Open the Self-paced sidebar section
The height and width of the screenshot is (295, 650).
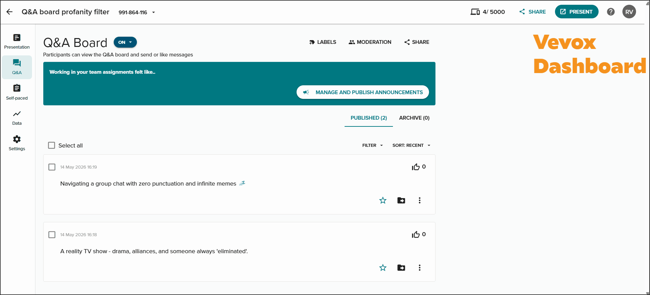17,92
